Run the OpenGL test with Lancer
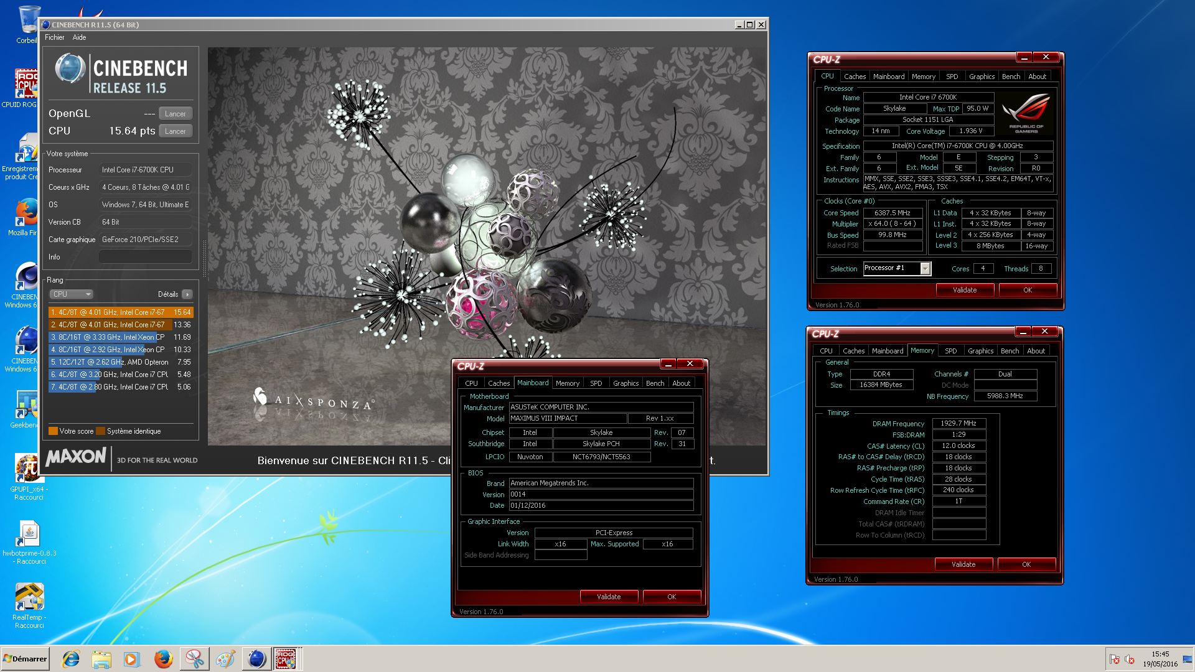 pyautogui.click(x=175, y=114)
